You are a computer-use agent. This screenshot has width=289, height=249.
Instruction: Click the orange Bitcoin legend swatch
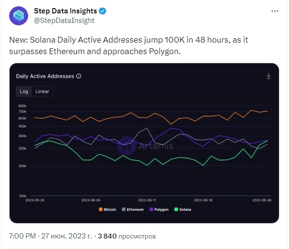point(101,209)
